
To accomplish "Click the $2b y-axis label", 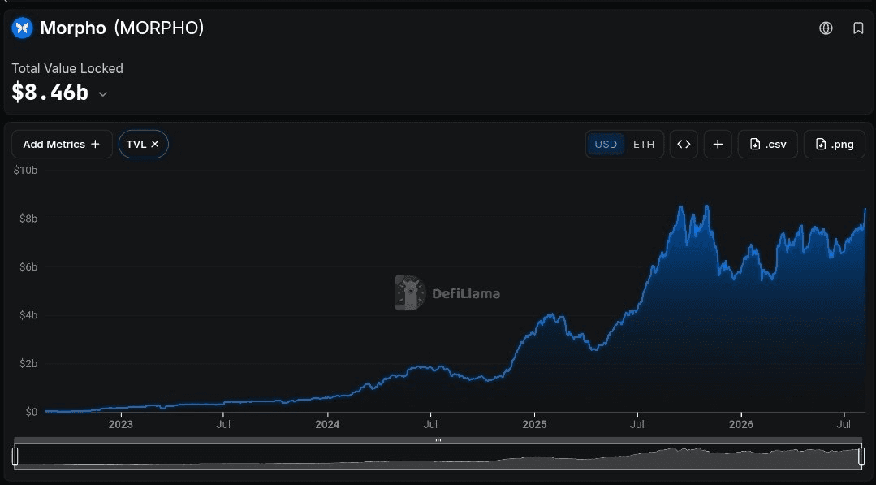I will coord(28,364).
